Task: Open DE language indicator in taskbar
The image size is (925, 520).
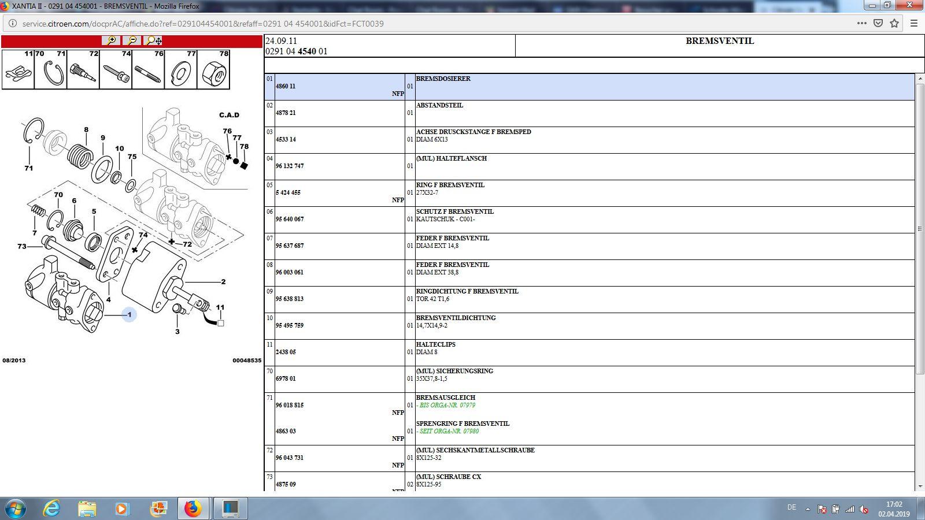Action: tap(791, 507)
